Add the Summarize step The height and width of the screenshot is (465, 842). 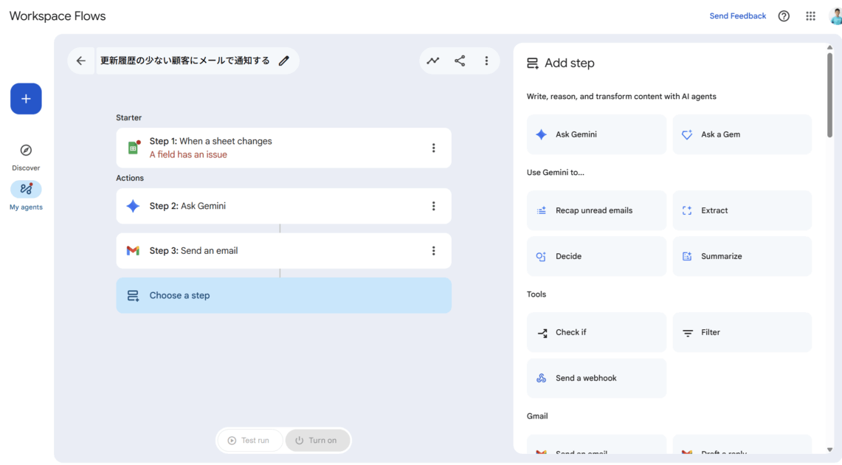[x=742, y=256]
